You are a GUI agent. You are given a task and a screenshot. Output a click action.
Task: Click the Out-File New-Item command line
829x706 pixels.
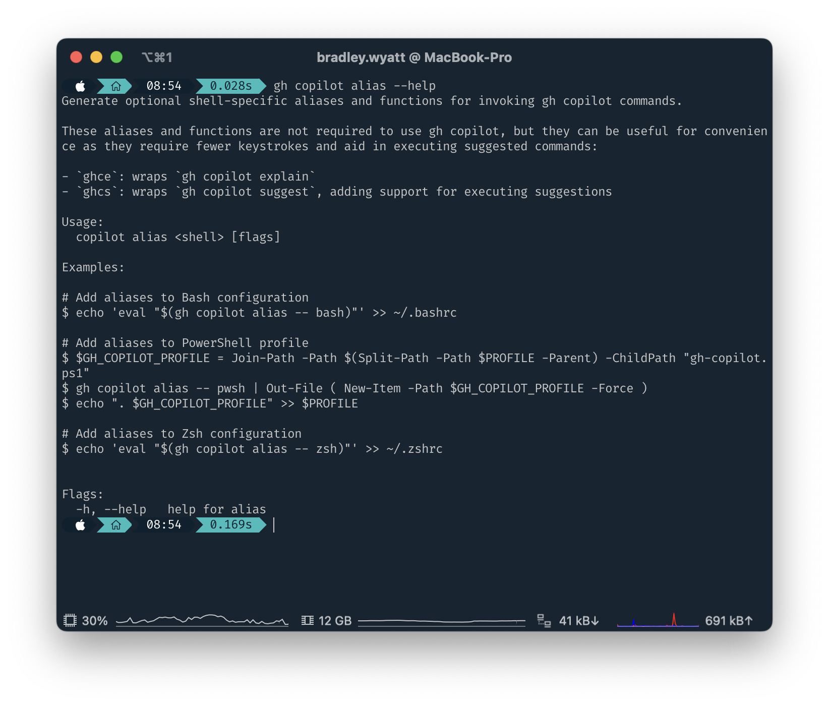pos(354,388)
